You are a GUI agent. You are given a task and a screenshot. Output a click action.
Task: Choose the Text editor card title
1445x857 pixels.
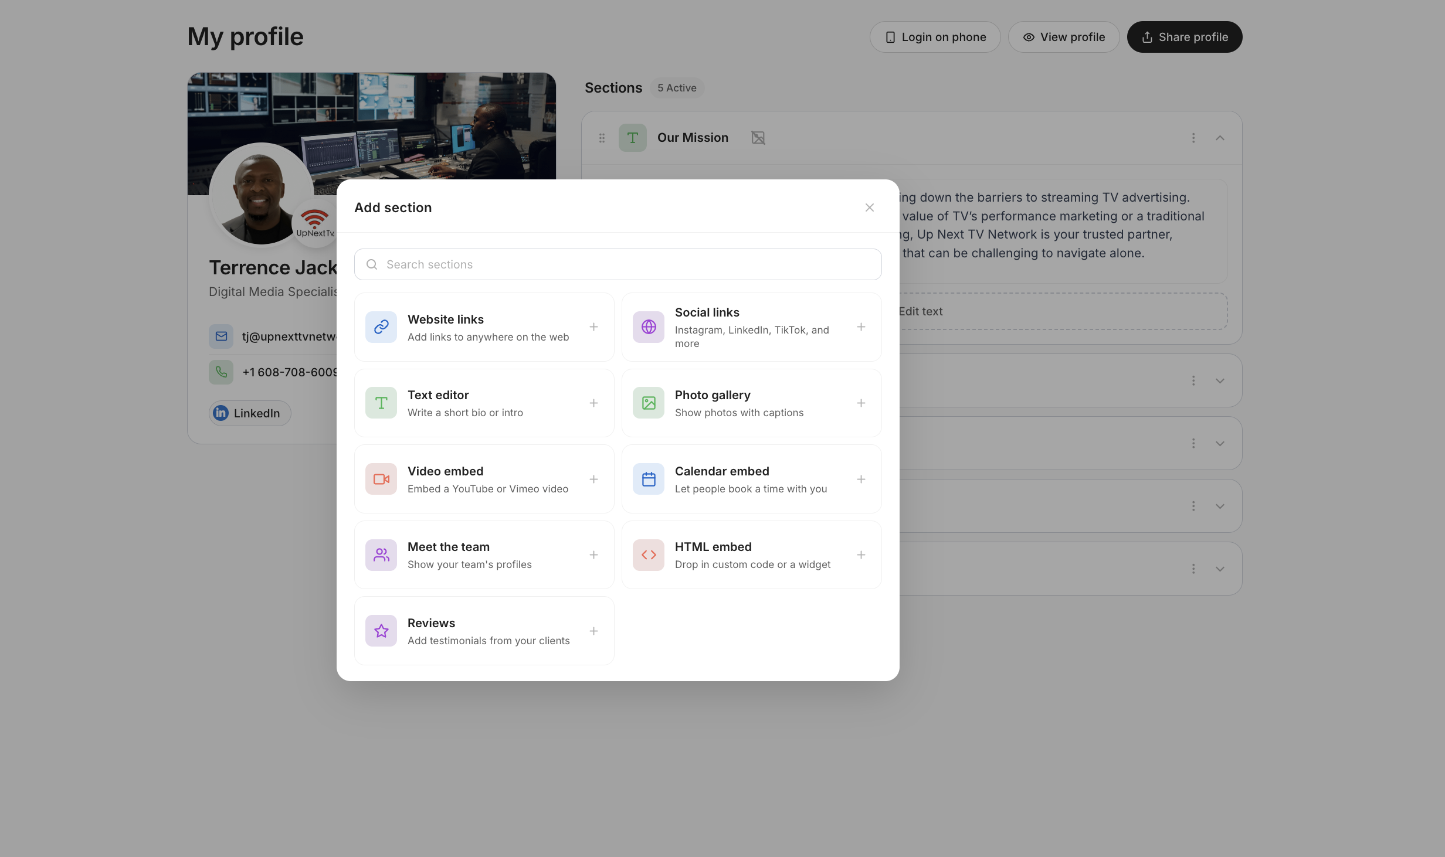click(x=438, y=395)
